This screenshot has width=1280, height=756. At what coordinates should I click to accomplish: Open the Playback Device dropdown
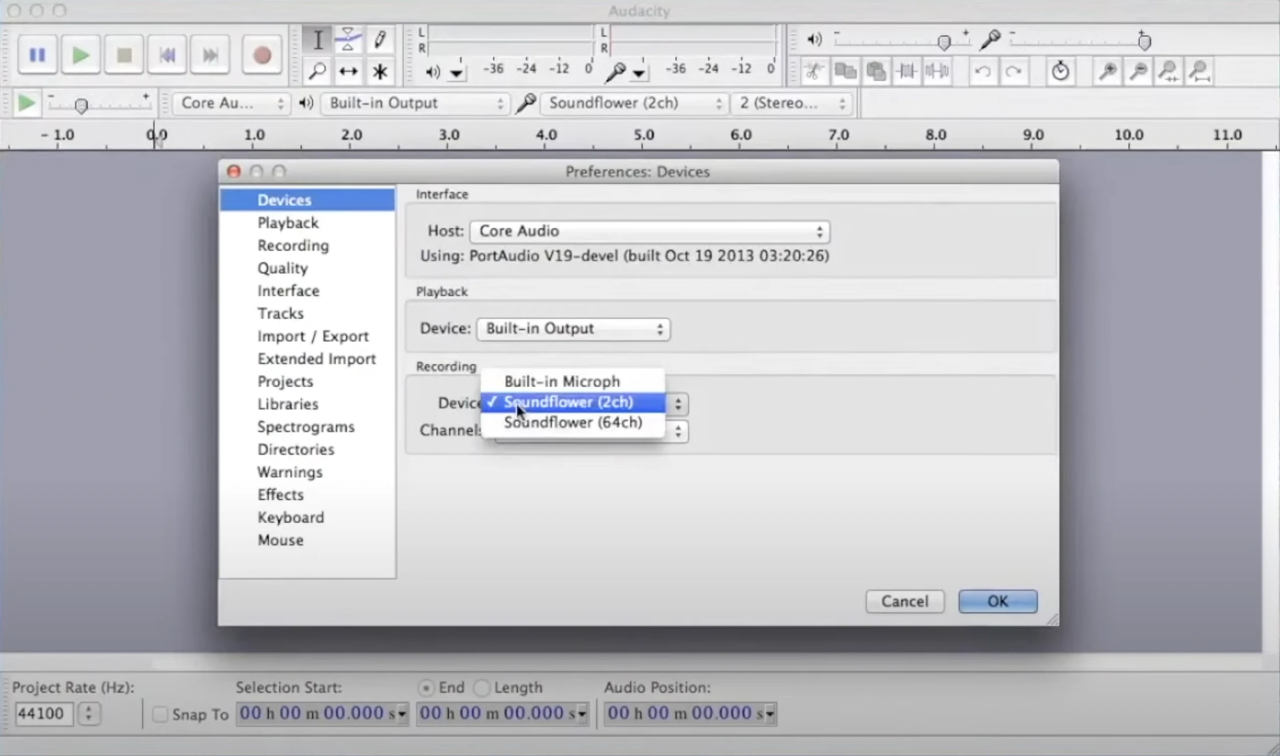(573, 329)
